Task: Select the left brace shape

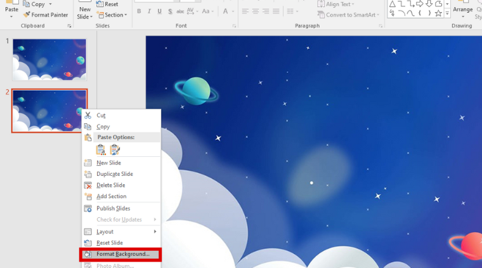Action: tap(420, 13)
